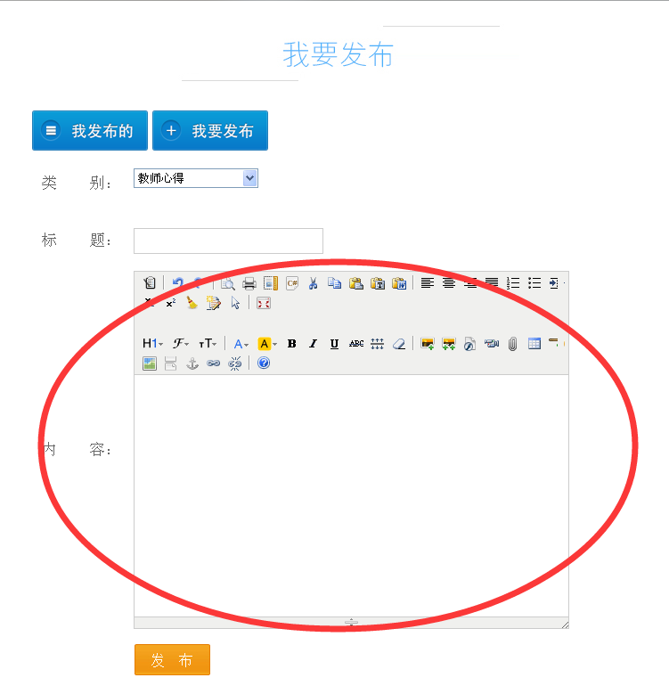Open the yellow highlight color picker

(267, 344)
